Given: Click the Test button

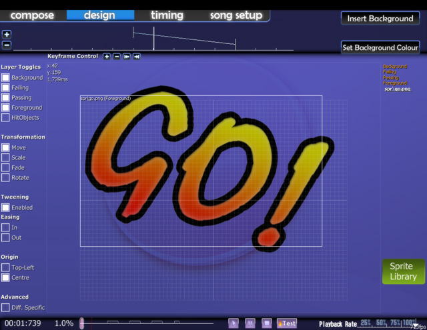Looking at the screenshot, I should (x=286, y=323).
